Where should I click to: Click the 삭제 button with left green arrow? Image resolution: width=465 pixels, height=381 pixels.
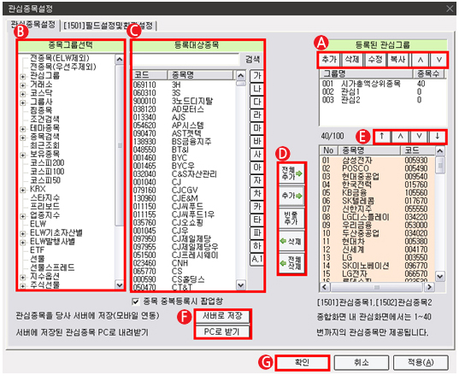(291, 241)
